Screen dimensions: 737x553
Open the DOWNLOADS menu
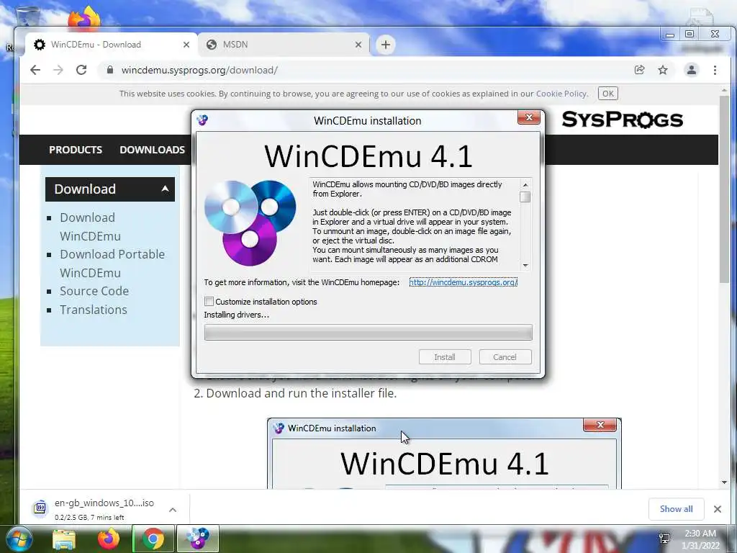tap(153, 150)
